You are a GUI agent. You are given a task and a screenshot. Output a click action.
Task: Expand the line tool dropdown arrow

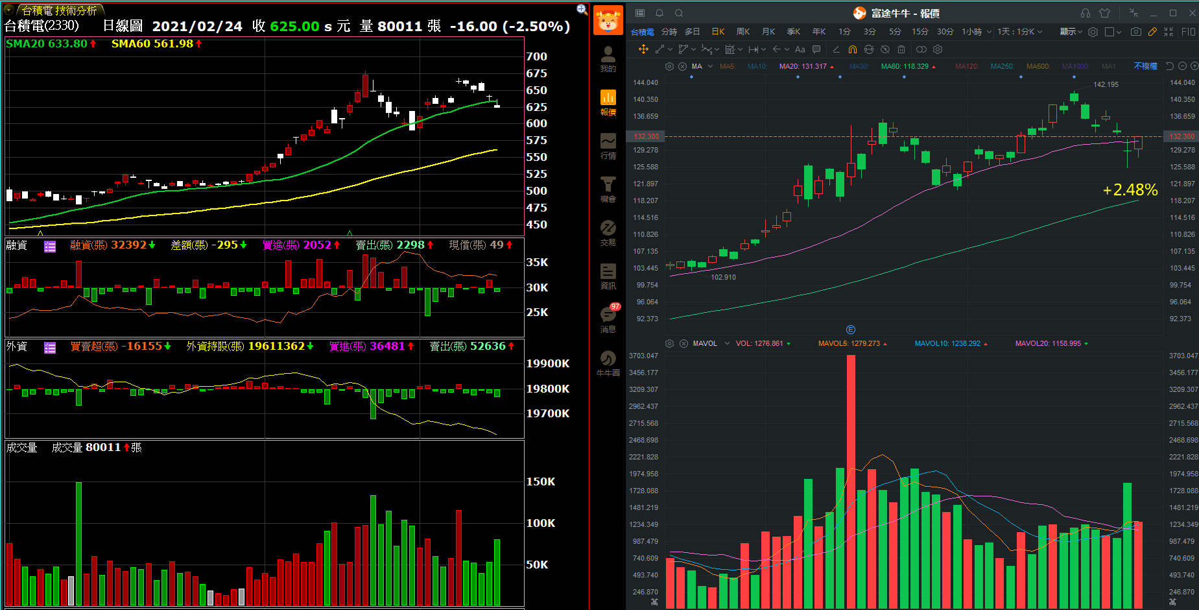670,49
